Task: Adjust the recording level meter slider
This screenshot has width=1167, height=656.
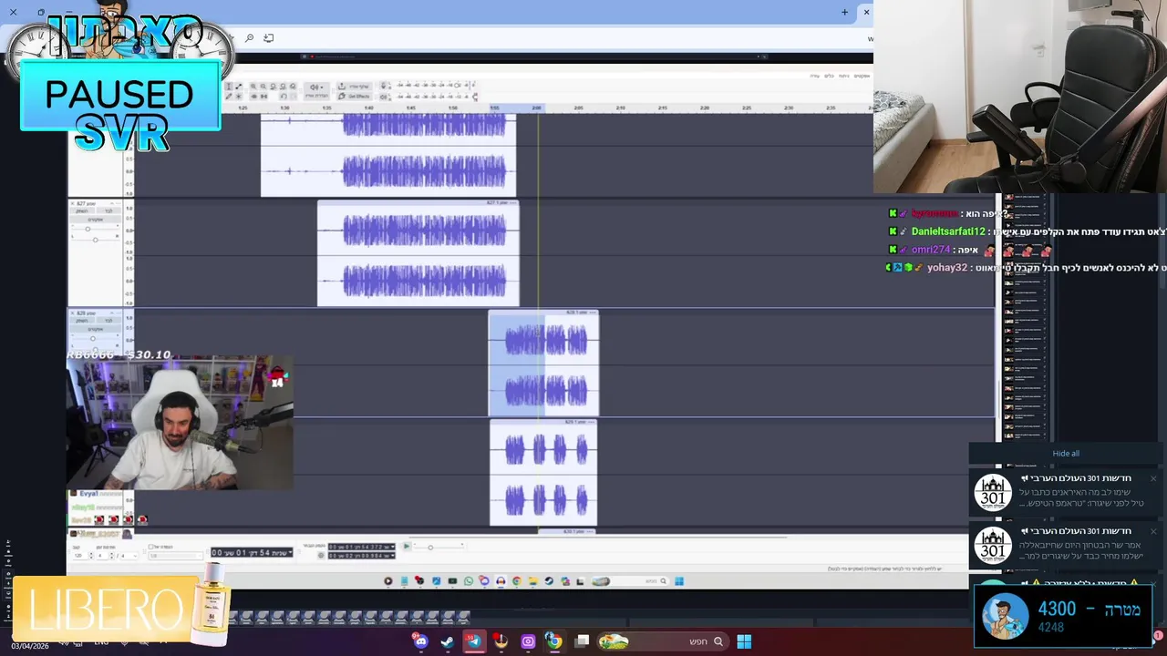Action: [458, 86]
